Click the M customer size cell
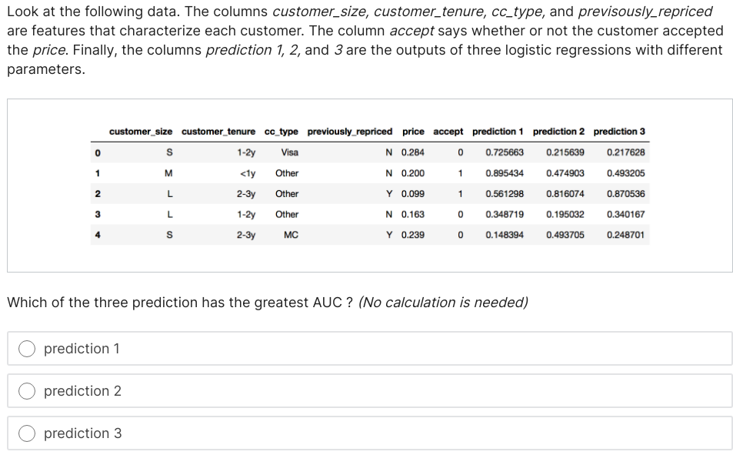The width and height of the screenshot is (733, 465). click(168, 173)
